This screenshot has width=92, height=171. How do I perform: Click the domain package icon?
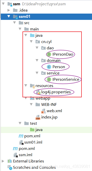pos(43,60)
